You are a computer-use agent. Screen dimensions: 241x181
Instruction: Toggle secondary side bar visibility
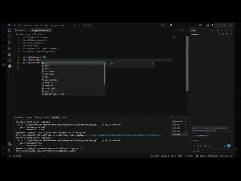click(x=212, y=25)
